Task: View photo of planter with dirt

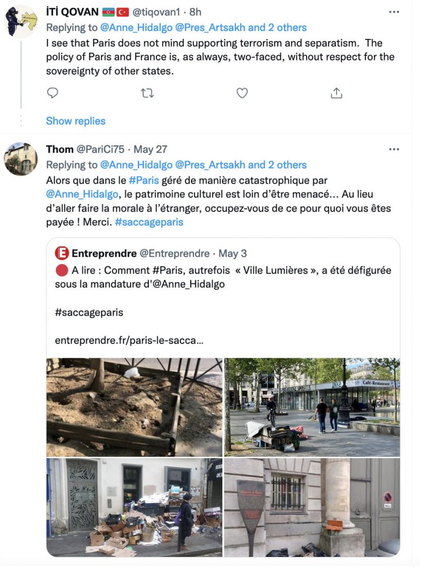Action: pos(135,407)
